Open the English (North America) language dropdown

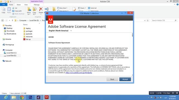click(x=60, y=31)
